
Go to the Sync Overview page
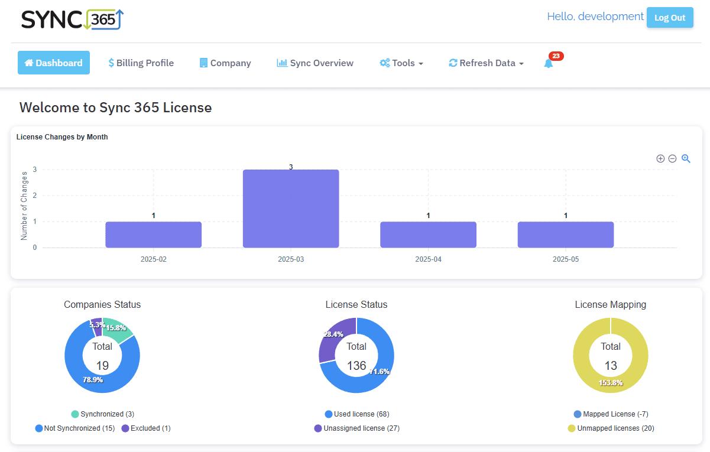[x=321, y=63]
